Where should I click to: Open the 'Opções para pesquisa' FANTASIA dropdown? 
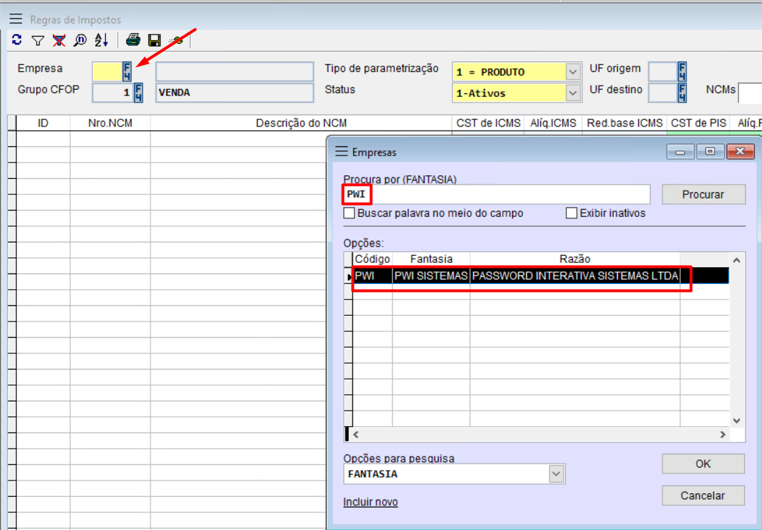click(556, 474)
